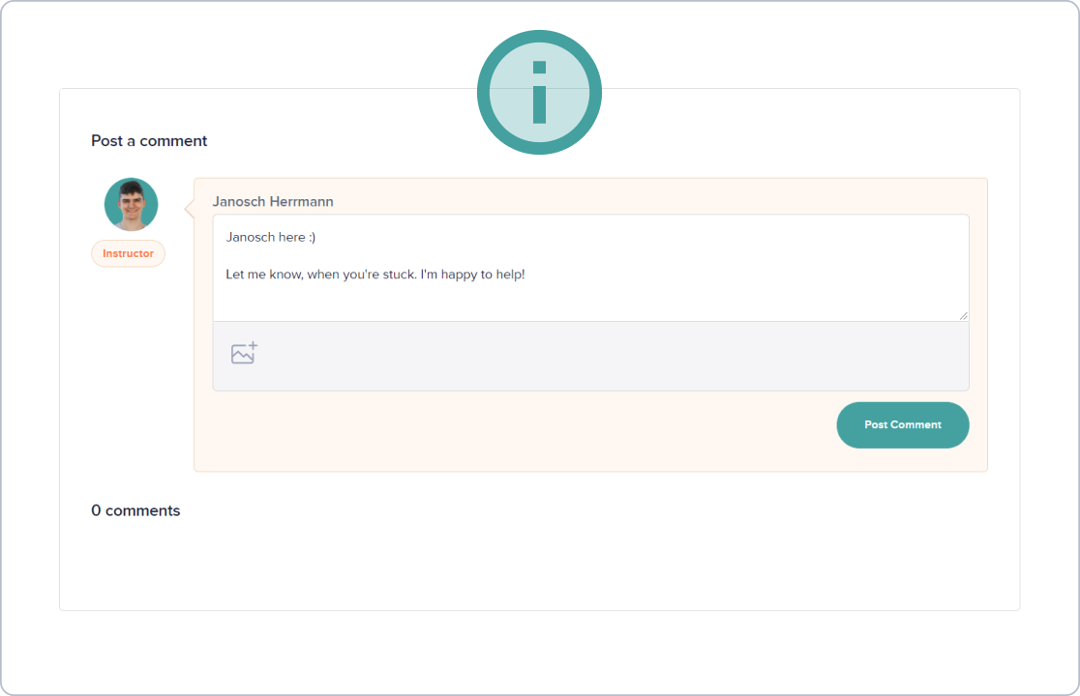This screenshot has width=1080, height=696.
Task: Click the 'Let me know, when you're stuck' line
Action: (375, 275)
